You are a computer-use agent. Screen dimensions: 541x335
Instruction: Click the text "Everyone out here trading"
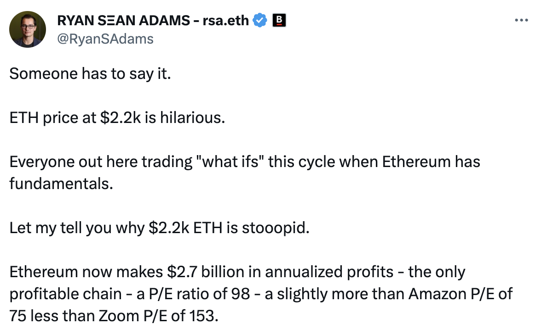point(94,162)
